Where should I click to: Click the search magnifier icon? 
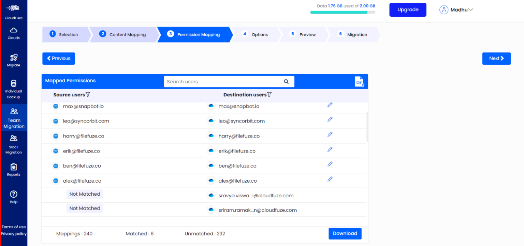(286, 81)
